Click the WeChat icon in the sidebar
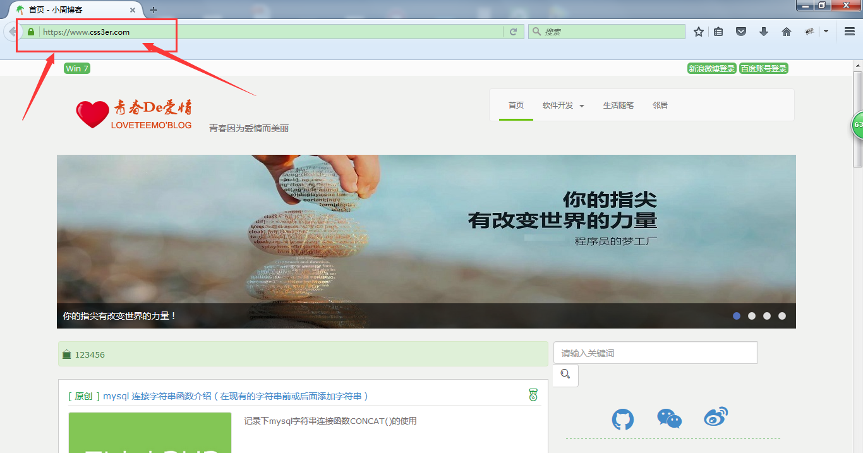The width and height of the screenshot is (863, 453). tap(669, 418)
